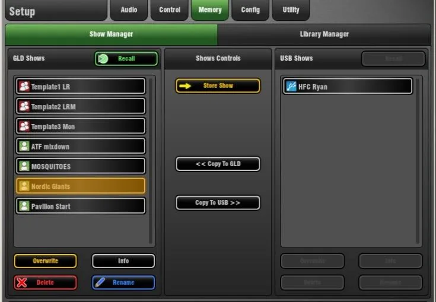The image size is (436, 302).
Task: Click the MOSQUITOES user icon
Action: (x=24, y=166)
